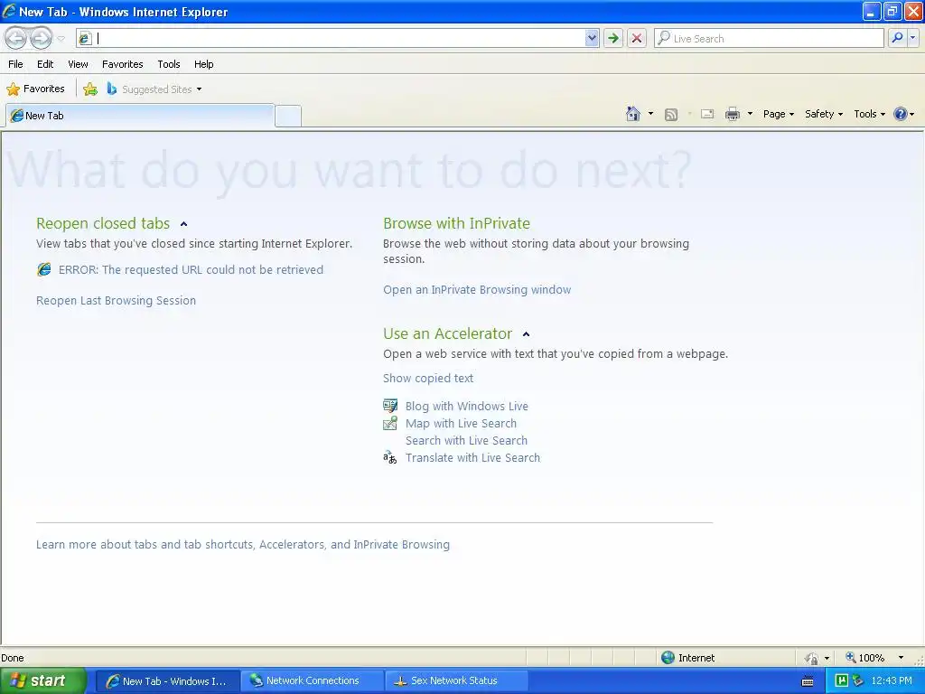Click the Translate accelerator icon
Screen dimensions: 925x694
(390, 457)
